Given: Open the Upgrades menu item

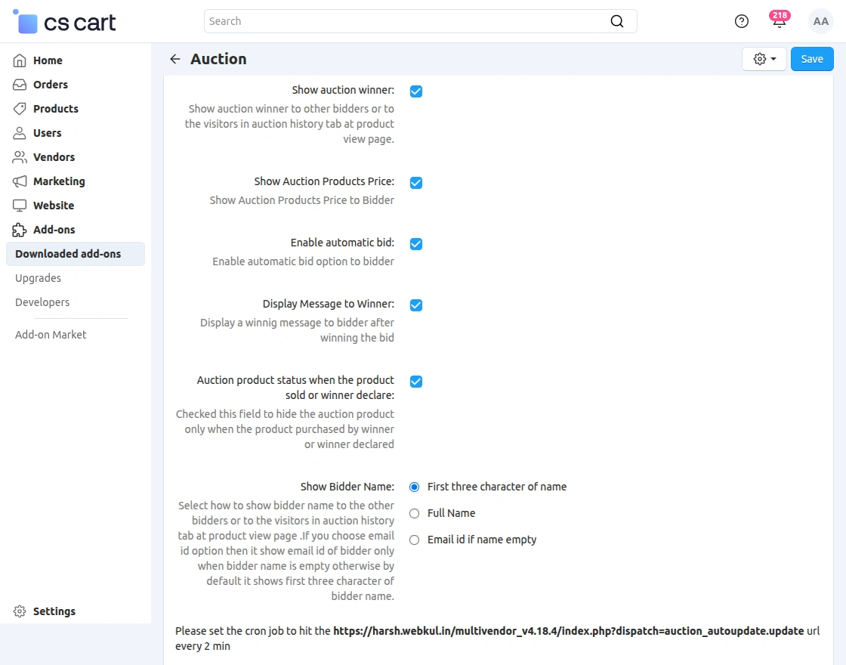Looking at the screenshot, I should click(38, 278).
